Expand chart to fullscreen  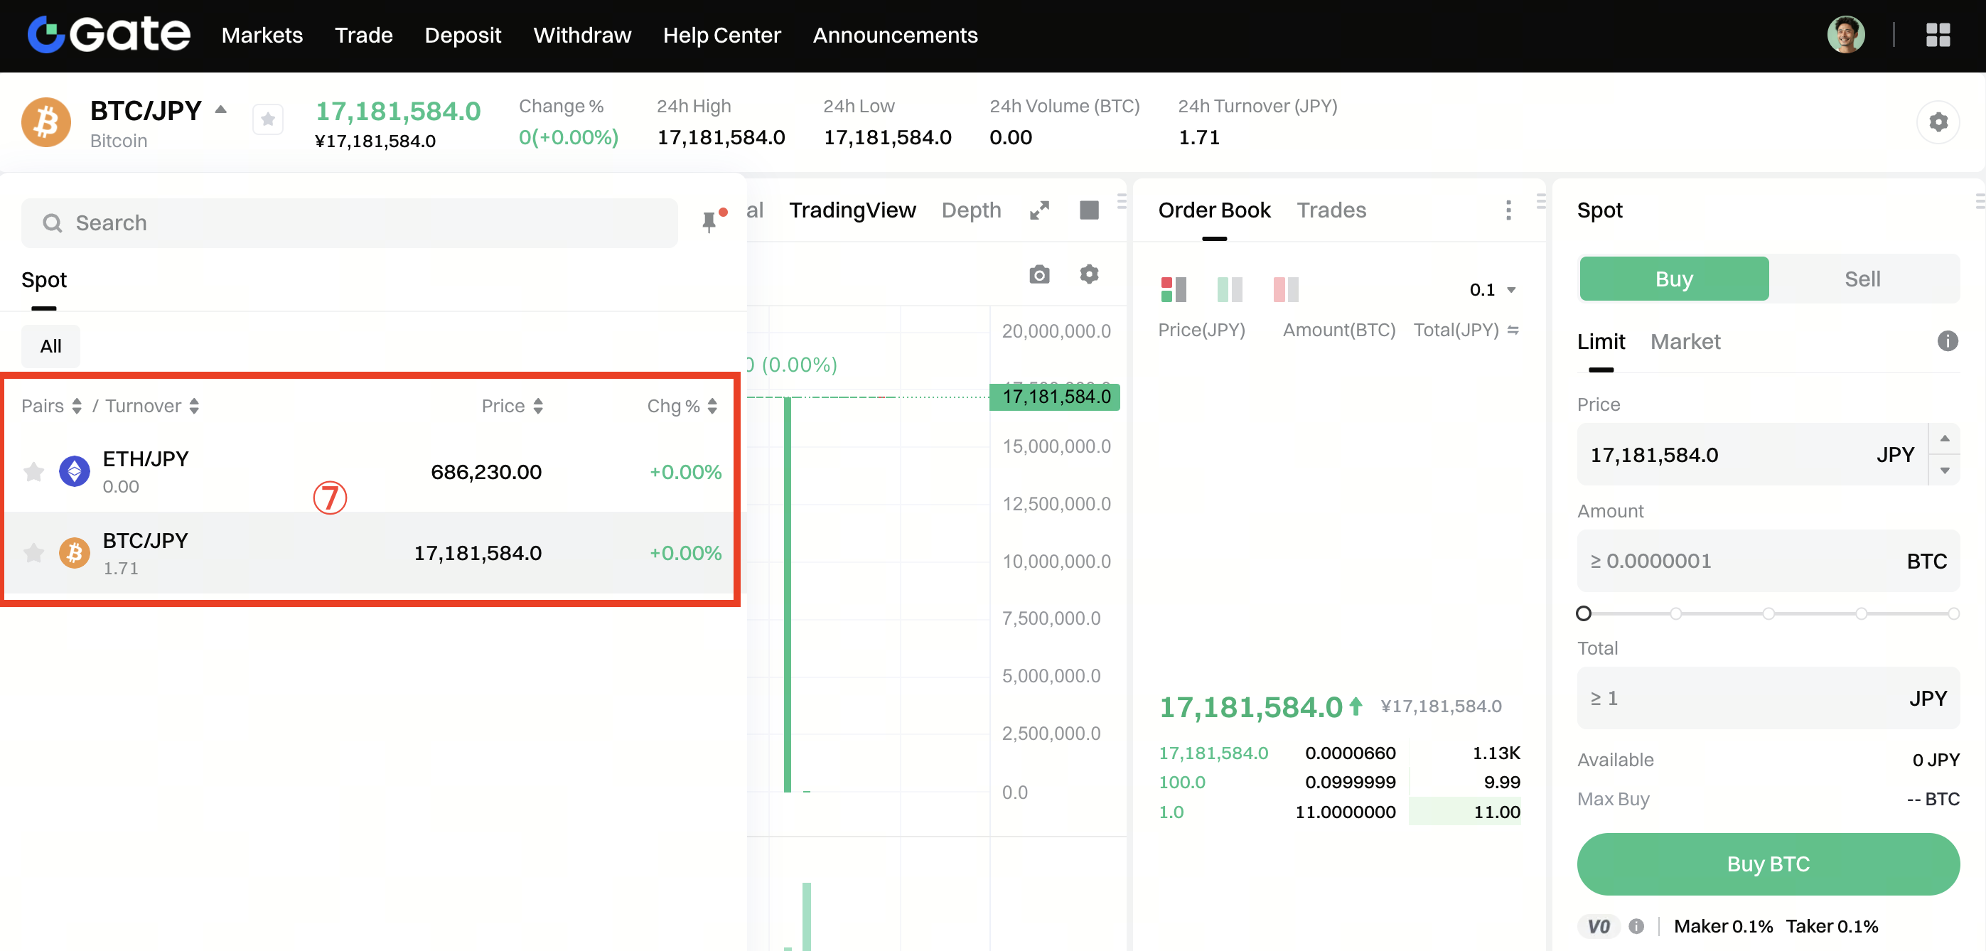[1039, 210]
